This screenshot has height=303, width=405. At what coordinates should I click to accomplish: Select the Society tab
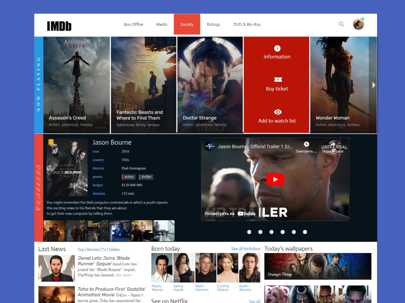click(187, 24)
